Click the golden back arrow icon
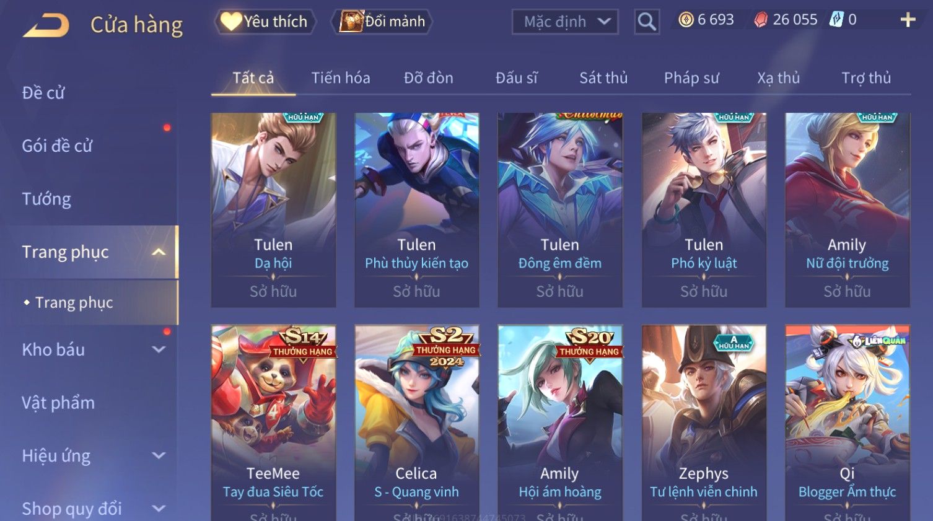Image resolution: width=933 pixels, height=521 pixels. click(46, 25)
